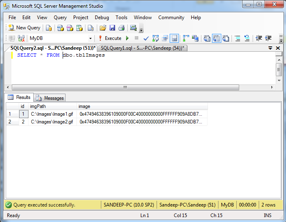
Task: Parse the query with the blue checkmark
Action: pyautogui.click(x=146, y=38)
